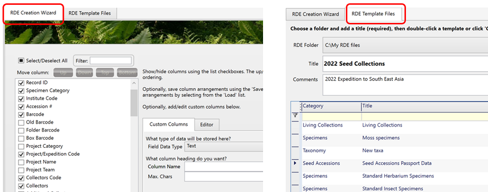Open the left RDE Template Files tab
Viewport: 488px width, 192px height.
89,13
